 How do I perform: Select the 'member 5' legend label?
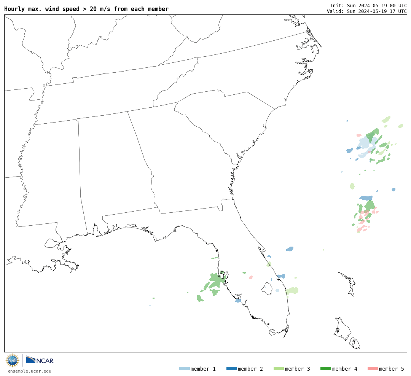pos(392,369)
